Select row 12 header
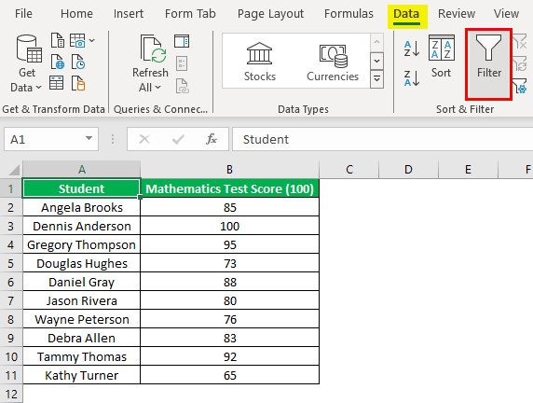This screenshot has height=403, width=533. [x=11, y=394]
